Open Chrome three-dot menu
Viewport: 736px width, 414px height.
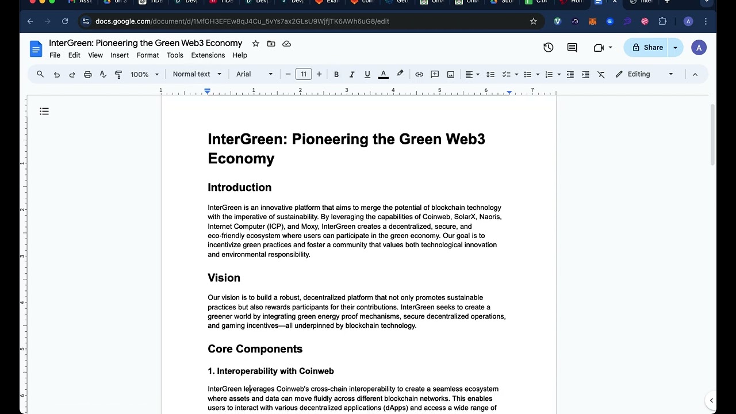click(x=706, y=21)
